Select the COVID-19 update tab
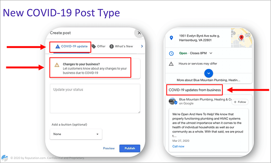The width and height of the screenshot is (271, 163). coord(72,46)
